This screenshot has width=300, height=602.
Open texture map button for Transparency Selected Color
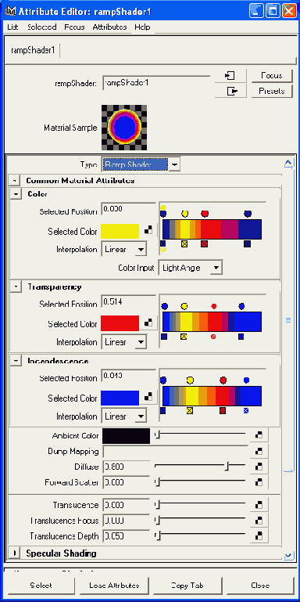click(148, 323)
